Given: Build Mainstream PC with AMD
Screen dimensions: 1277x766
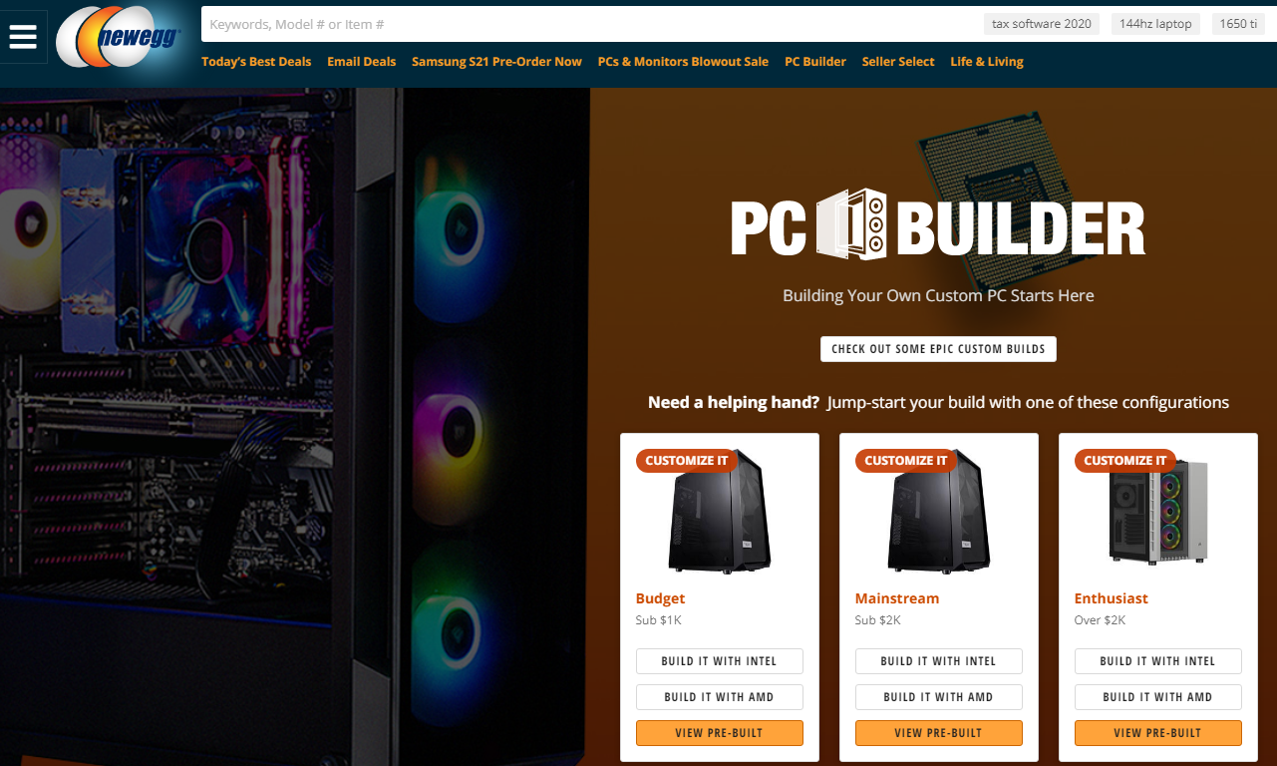Looking at the screenshot, I should (x=938, y=697).
